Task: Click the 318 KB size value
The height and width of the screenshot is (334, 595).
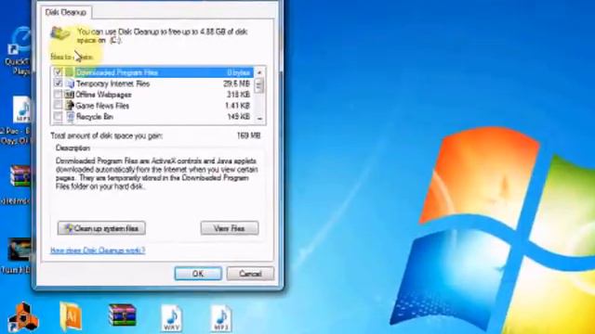Action: click(238, 95)
